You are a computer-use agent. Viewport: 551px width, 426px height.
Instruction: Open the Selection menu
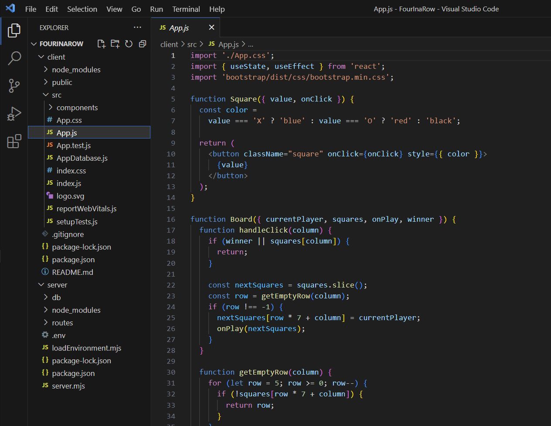click(82, 9)
